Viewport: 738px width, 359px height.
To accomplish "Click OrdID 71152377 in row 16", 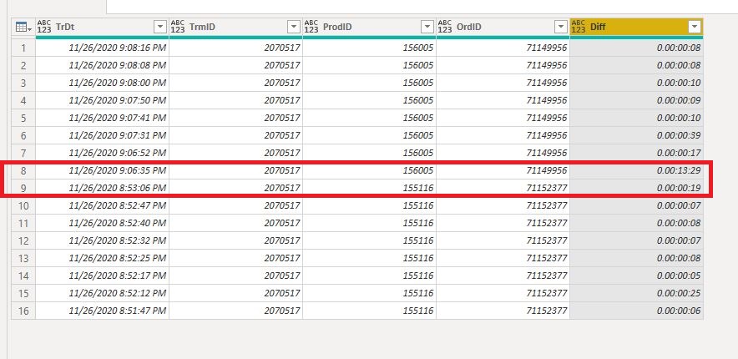I will point(503,311).
